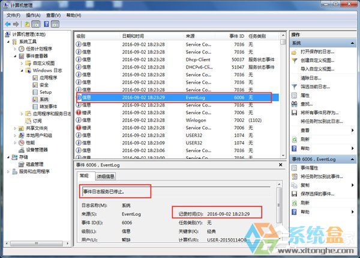The image size is (360, 258).
Task: Click 刷新 under the event 6006 section
Action: coord(305,203)
